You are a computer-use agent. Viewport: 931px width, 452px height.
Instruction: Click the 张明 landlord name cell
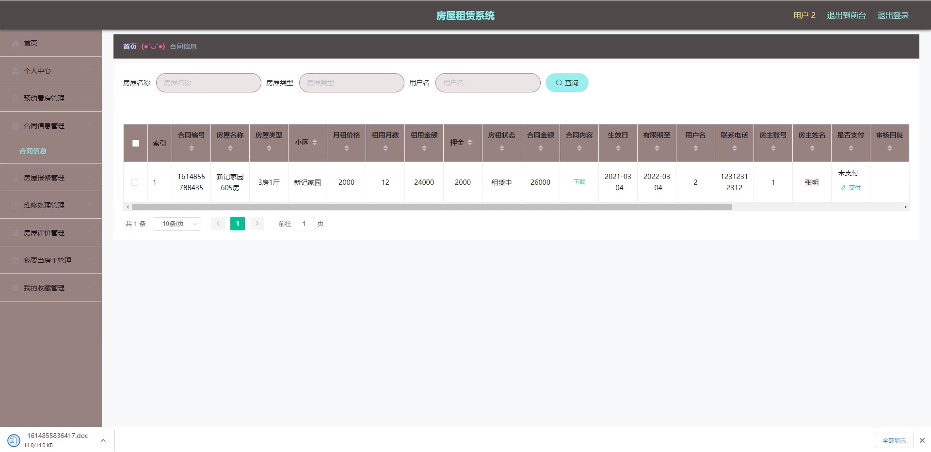(x=812, y=182)
